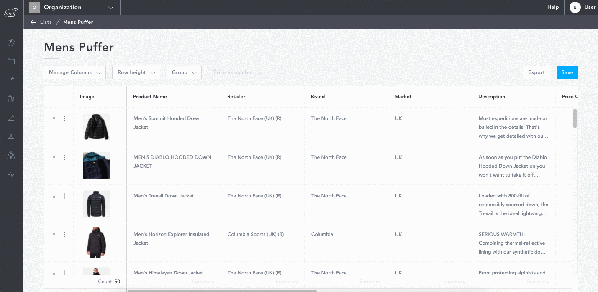Screen dimensions: 598x292
Task: Open the trousers icon in sidebar
Action: click(x=11, y=156)
